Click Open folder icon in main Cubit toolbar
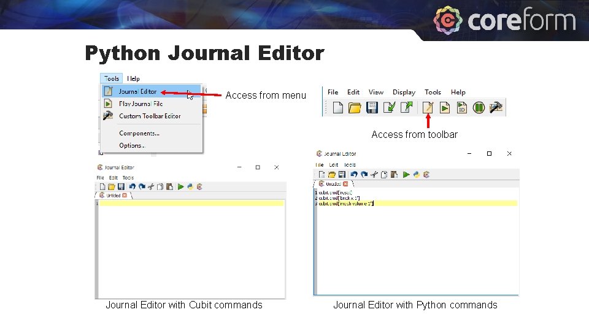The height and width of the screenshot is (331, 589). click(x=354, y=108)
